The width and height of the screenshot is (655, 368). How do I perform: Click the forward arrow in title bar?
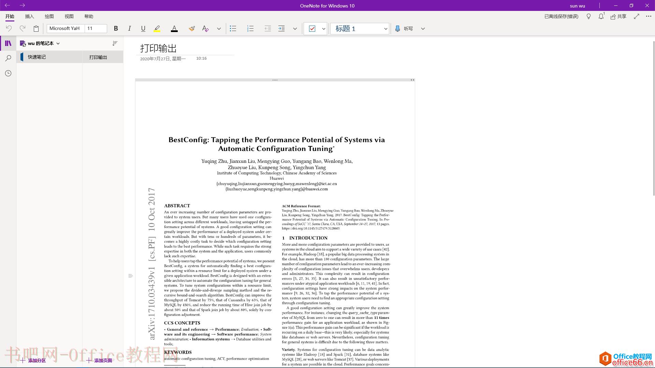(x=23, y=5)
